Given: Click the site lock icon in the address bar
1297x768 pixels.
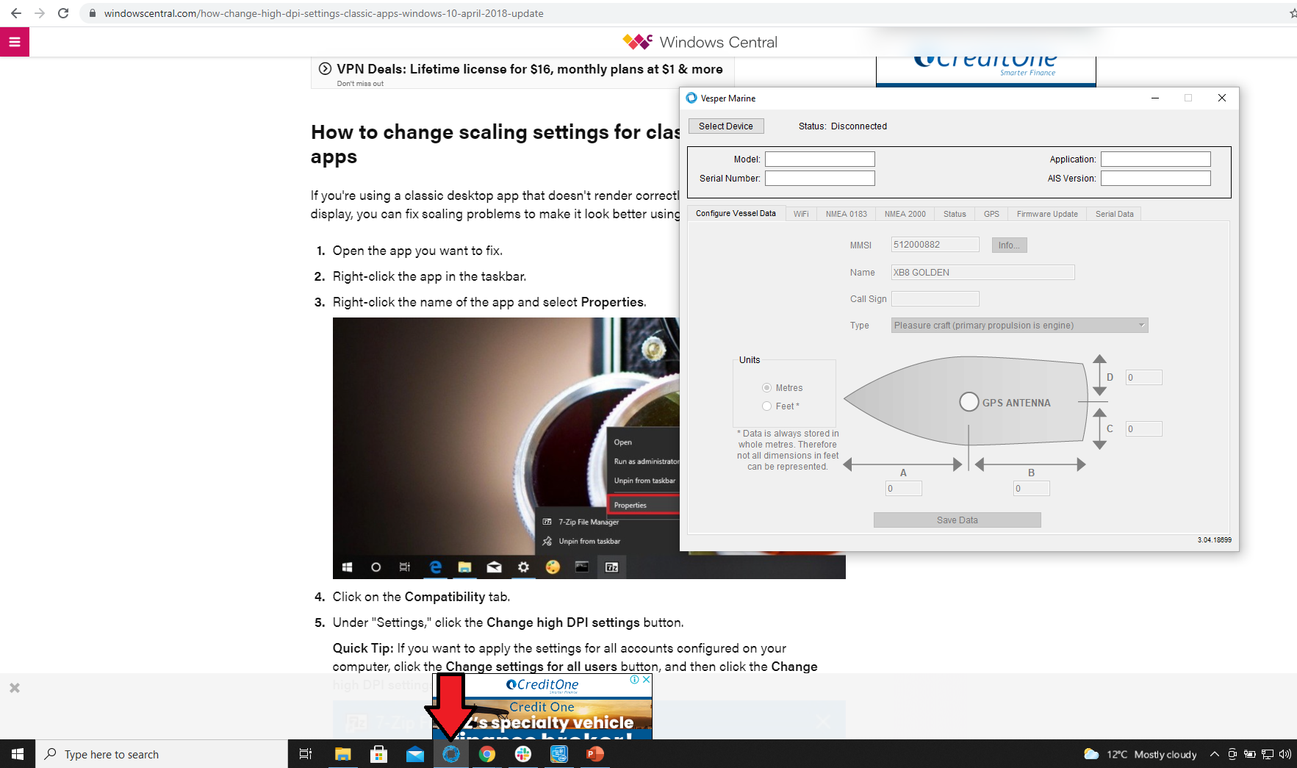Looking at the screenshot, I should point(93,13).
